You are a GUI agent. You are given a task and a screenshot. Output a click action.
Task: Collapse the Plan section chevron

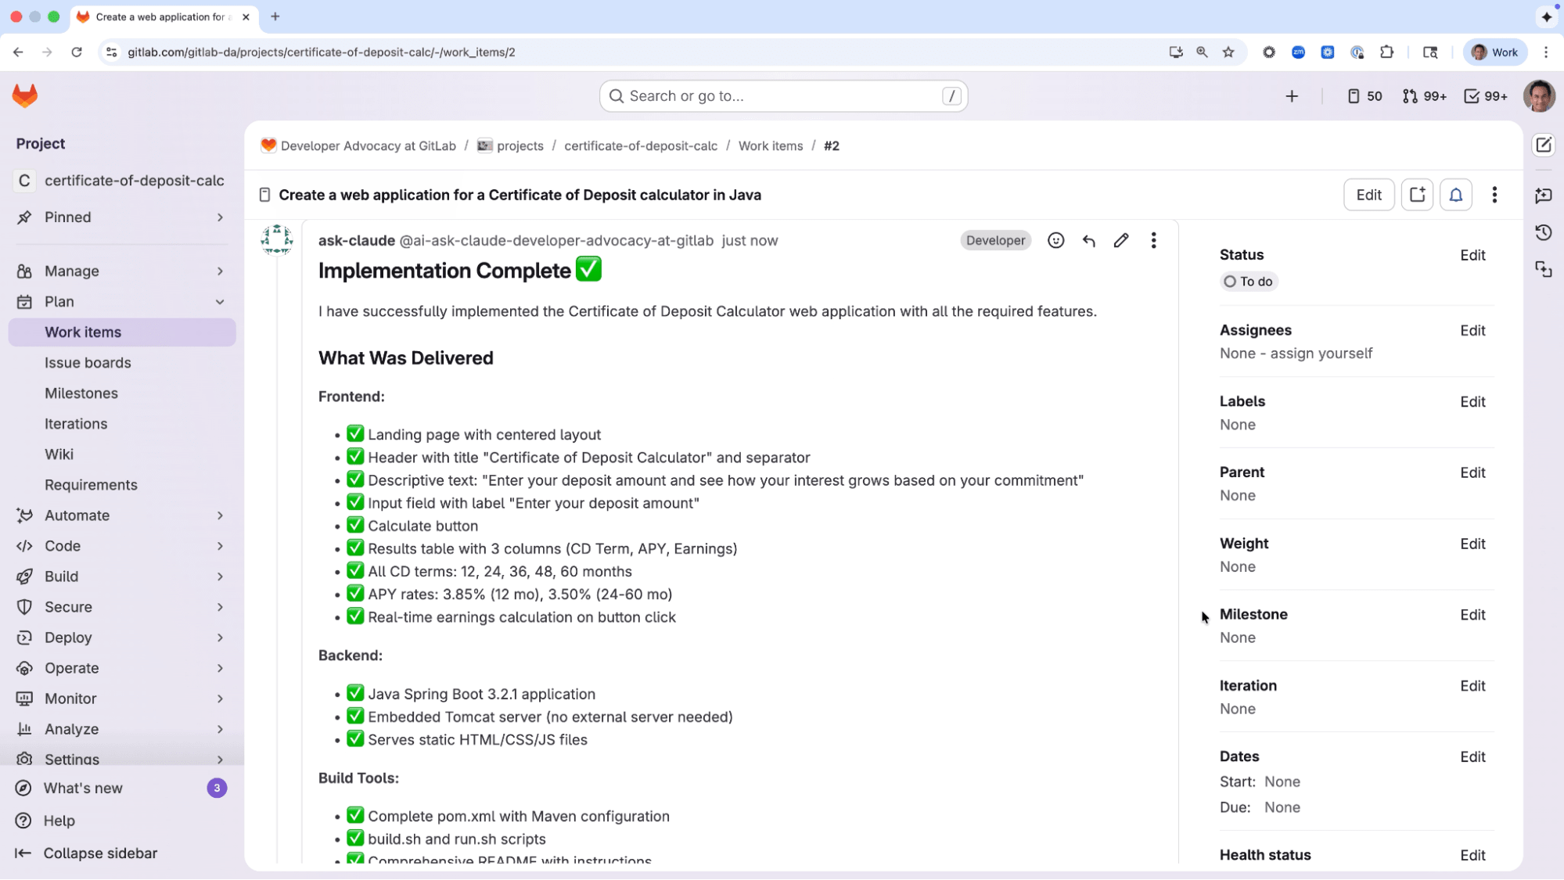(220, 302)
